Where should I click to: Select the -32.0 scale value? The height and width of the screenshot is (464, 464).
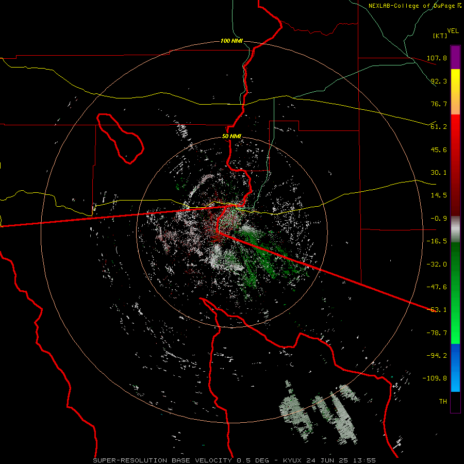tap(437, 264)
